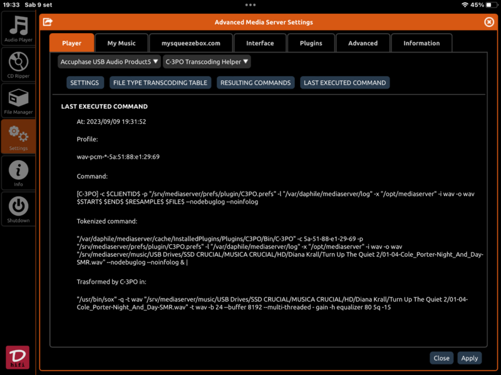
Task: Click the Settings gear icon
Action: click(18, 136)
